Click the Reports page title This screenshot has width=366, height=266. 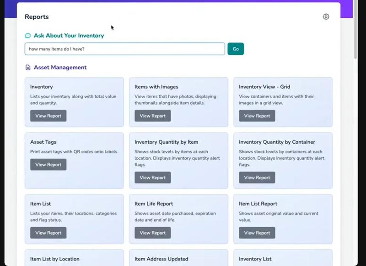point(37,17)
